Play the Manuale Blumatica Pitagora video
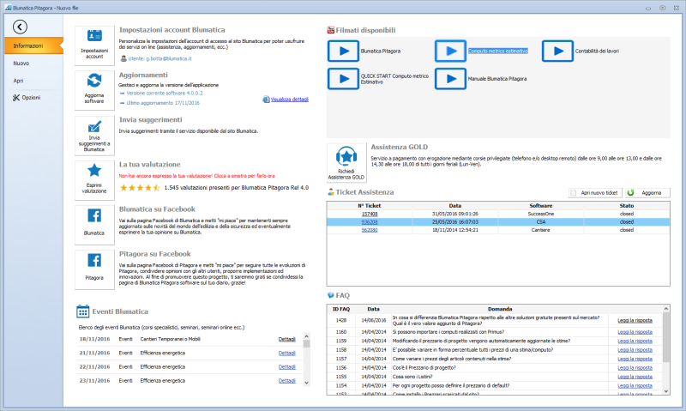The width and height of the screenshot is (686, 411). tap(451, 79)
